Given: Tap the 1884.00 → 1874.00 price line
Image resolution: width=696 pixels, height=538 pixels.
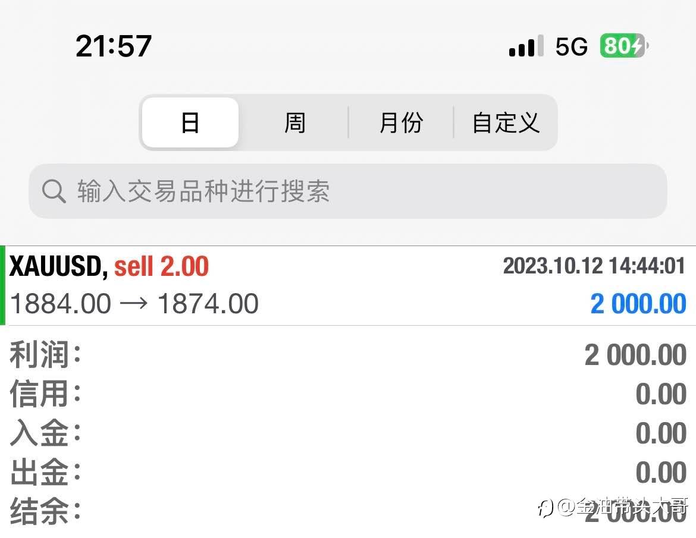Looking at the screenshot, I should (134, 304).
